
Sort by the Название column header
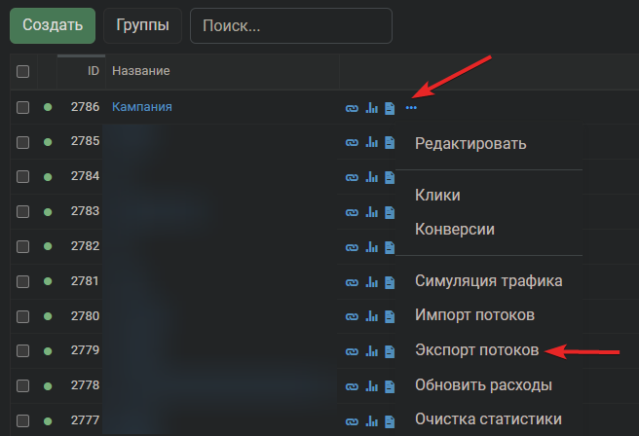(x=141, y=71)
